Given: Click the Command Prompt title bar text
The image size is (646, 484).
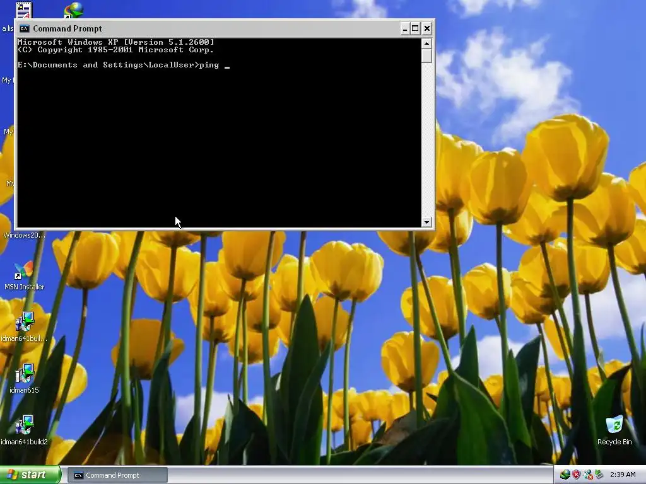Looking at the screenshot, I should tap(68, 28).
